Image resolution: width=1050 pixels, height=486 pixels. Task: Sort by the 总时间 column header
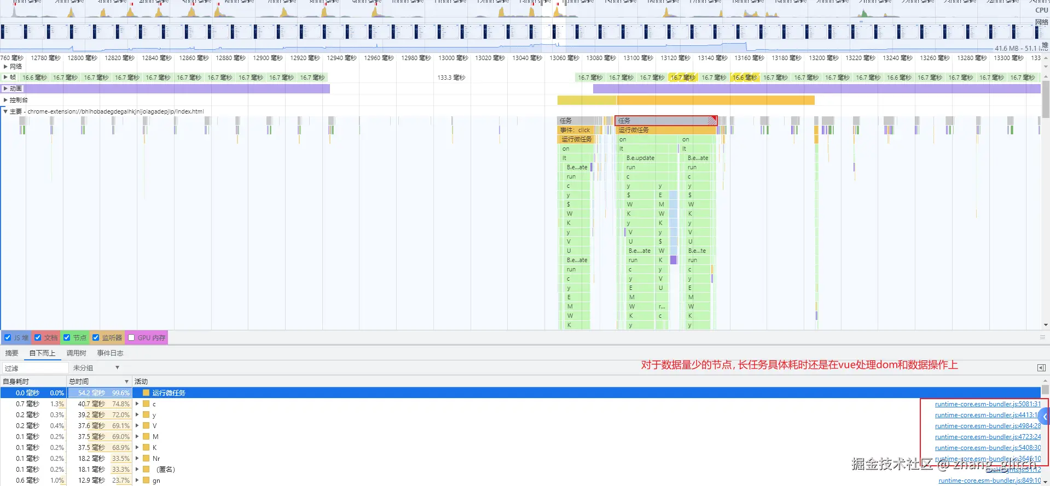(x=99, y=381)
